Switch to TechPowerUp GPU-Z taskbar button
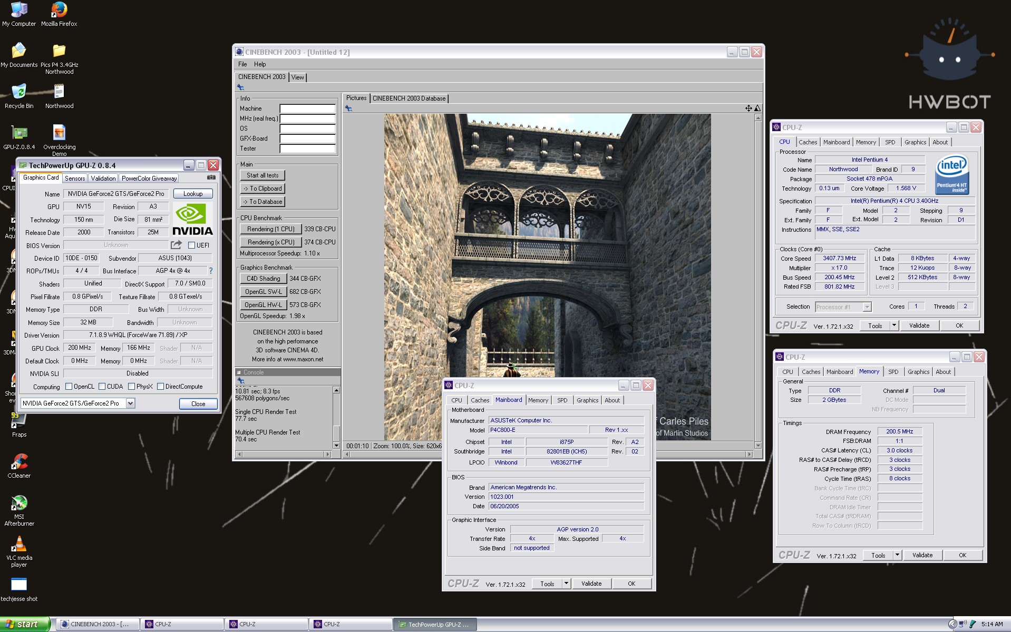Image resolution: width=1011 pixels, height=632 pixels. [x=435, y=625]
